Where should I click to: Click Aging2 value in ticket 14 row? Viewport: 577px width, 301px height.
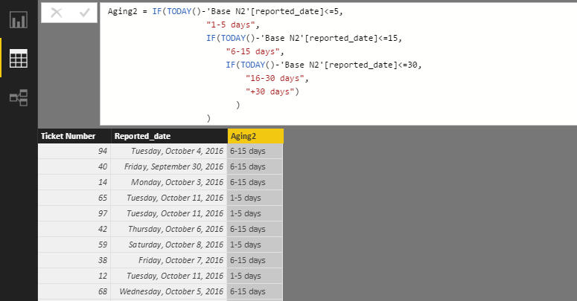(255, 182)
